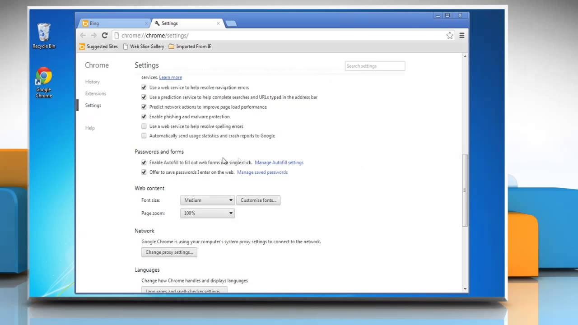Viewport: 578px width, 325px height.
Task: Open the Font size dropdown
Action: 207,200
